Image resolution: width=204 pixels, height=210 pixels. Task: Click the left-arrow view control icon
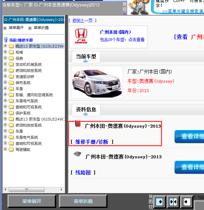[x=187, y=202]
